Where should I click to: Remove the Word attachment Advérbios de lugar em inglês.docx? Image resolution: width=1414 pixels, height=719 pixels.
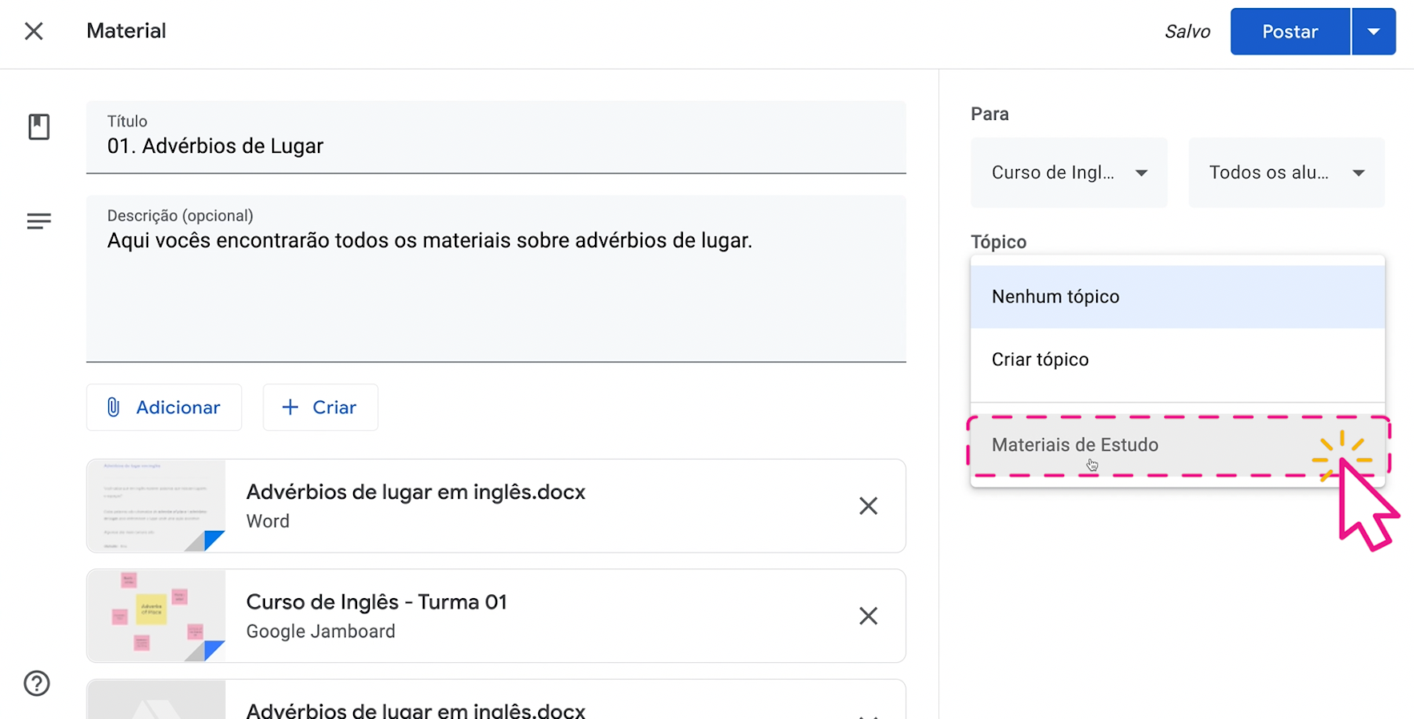click(x=868, y=506)
